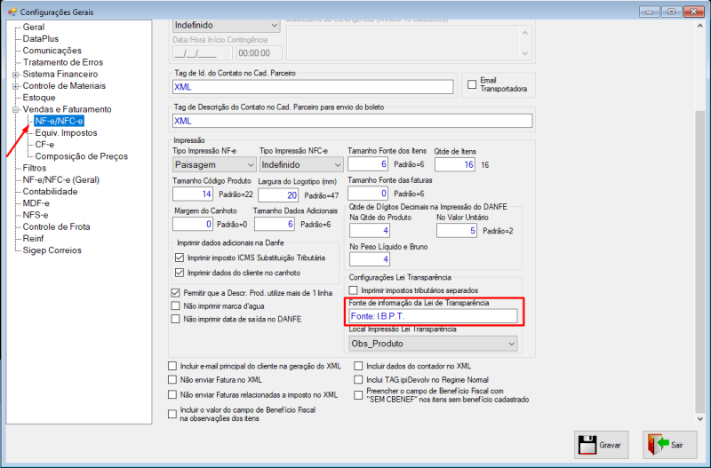This screenshot has width=711, height=468.
Task: Click the Gravar floppy disk icon
Action: (587, 445)
